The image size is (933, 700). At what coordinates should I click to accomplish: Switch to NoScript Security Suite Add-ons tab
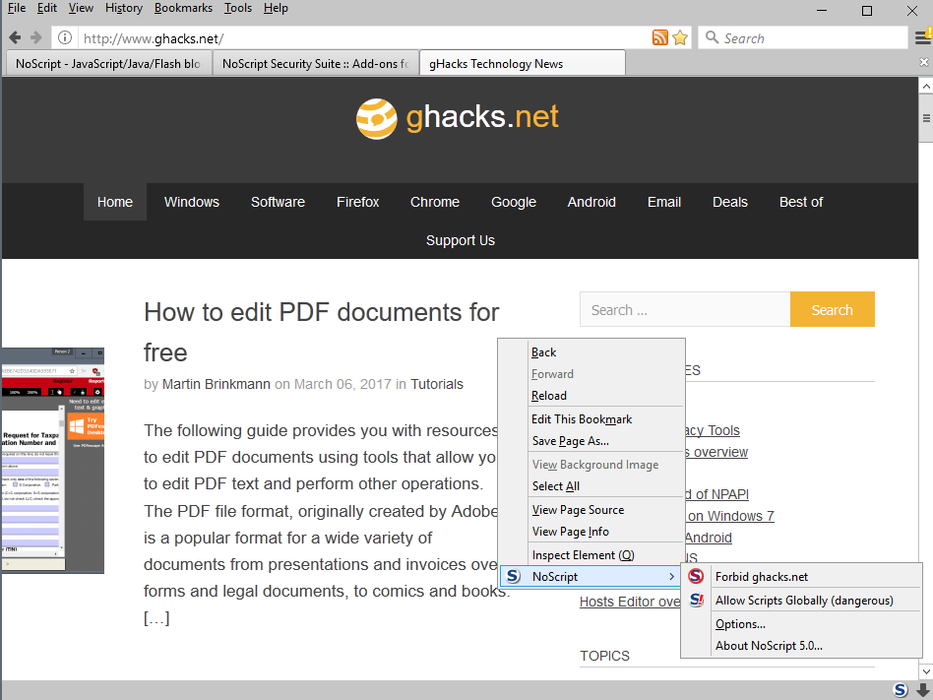click(315, 63)
